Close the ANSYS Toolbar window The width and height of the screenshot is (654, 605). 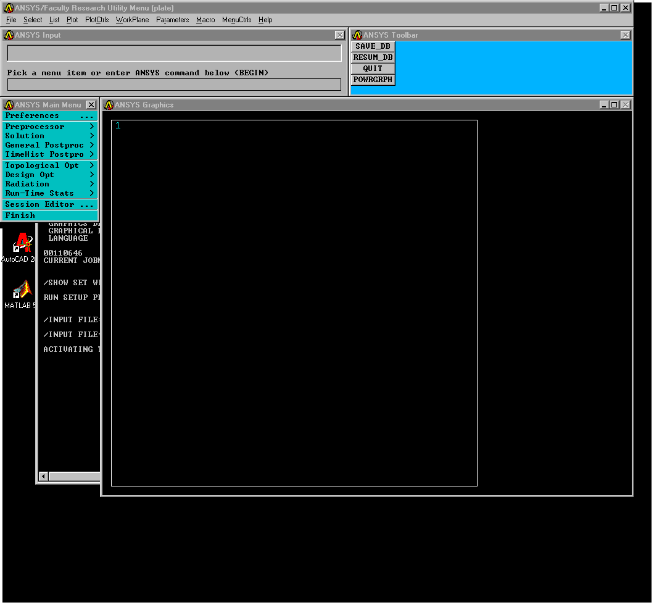(625, 35)
